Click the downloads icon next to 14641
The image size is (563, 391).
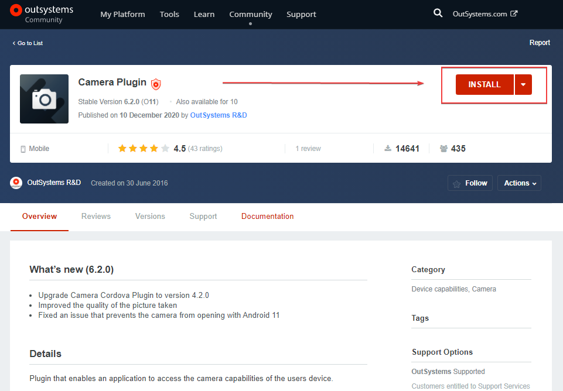click(387, 148)
